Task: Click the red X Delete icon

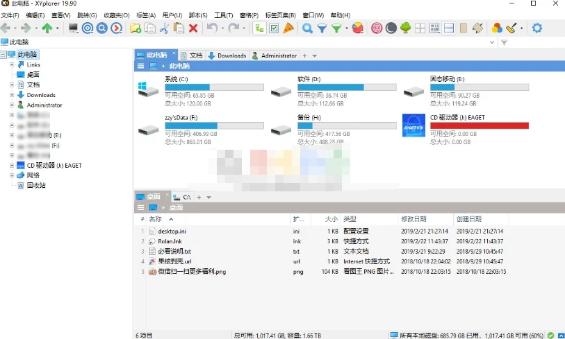Action: [x=193, y=28]
